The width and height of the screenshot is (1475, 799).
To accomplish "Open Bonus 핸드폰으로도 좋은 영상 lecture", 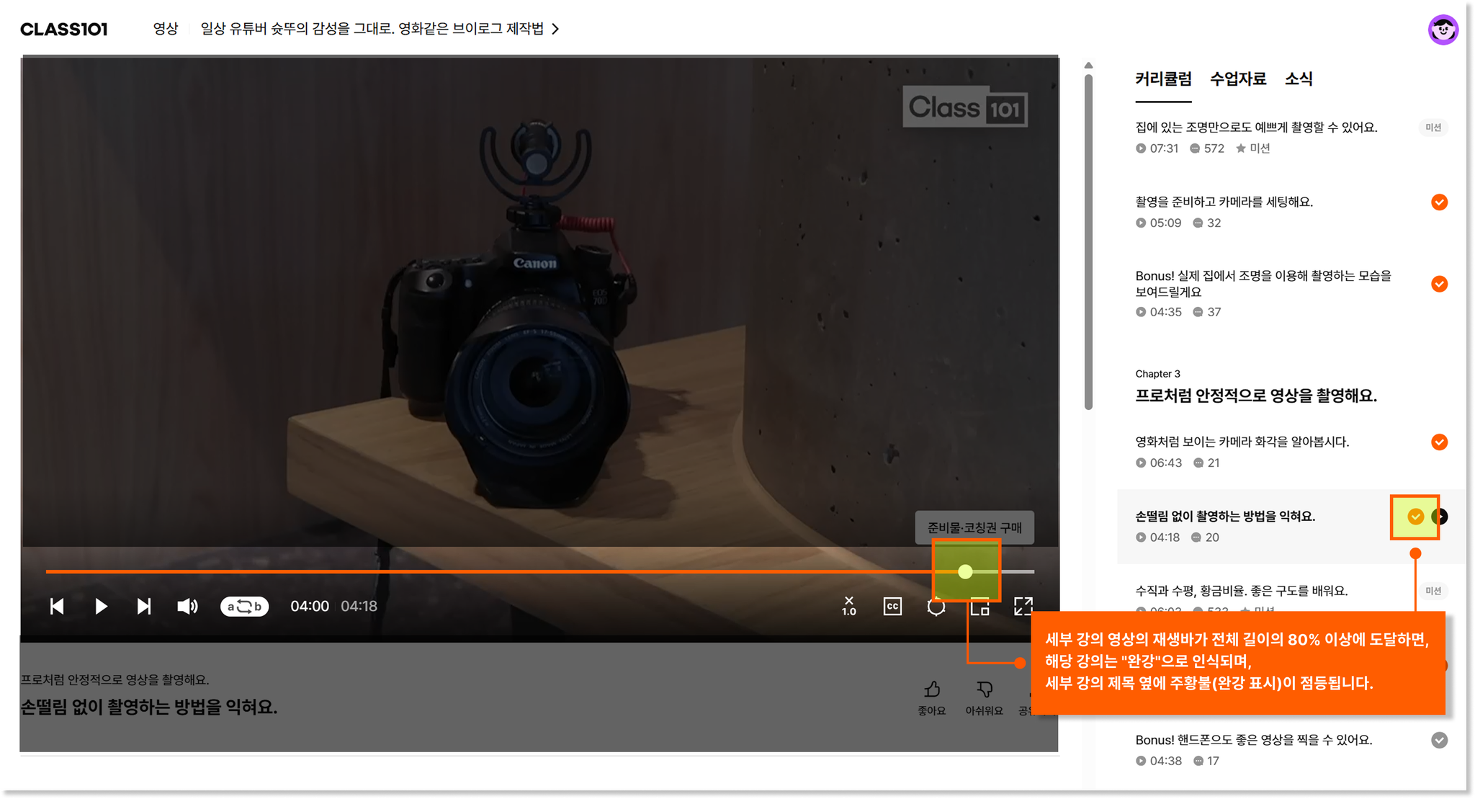I will [x=1254, y=740].
